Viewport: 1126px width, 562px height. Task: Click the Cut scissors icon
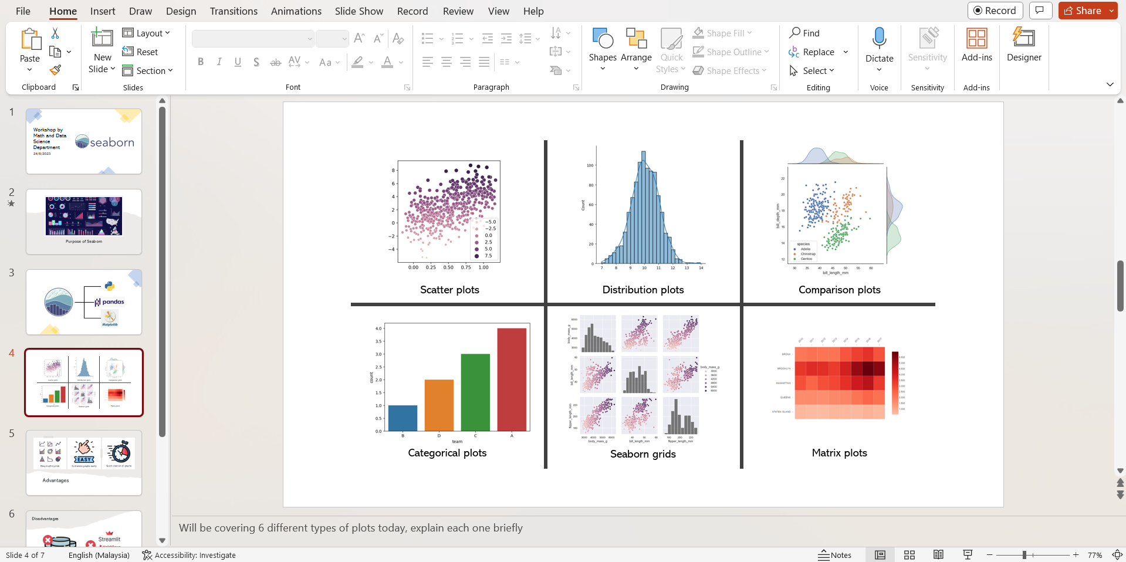pyautogui.click(x=55, y=33)
